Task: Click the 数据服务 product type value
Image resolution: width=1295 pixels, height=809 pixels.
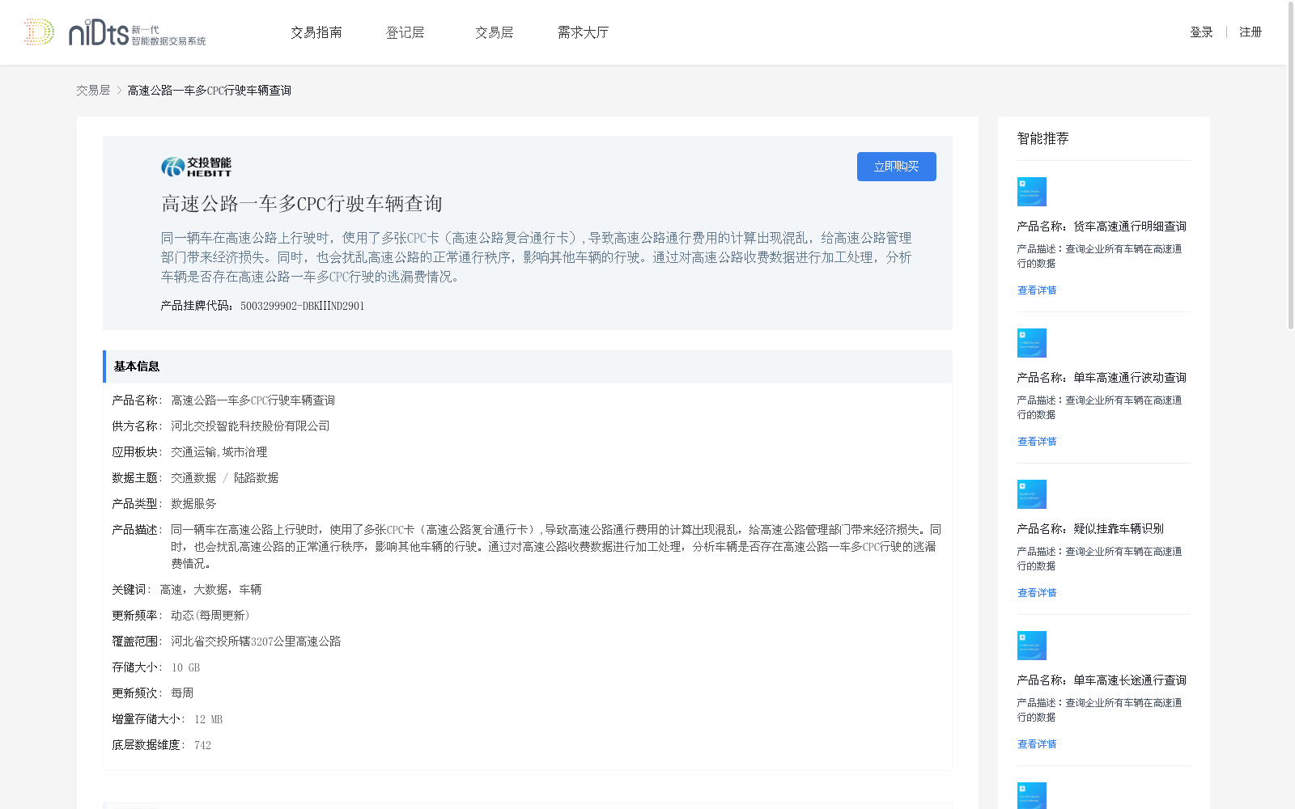Action: pyautogui.click(x=193, y=504)
